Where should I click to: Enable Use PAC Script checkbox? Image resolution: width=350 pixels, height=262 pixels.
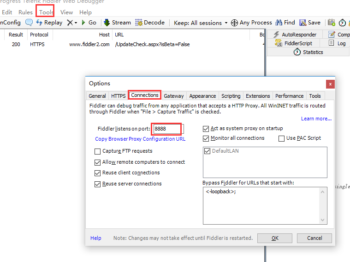[281, 138]
